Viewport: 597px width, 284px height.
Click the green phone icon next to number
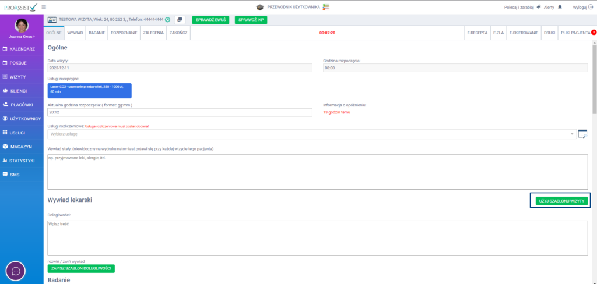point(168,19)
